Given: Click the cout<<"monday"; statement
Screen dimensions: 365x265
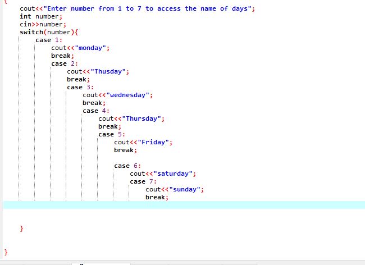Looking at the screenshot, I should click(x=80, y=48).
